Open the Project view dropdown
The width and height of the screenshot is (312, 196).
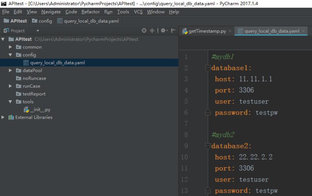[38, 30]
